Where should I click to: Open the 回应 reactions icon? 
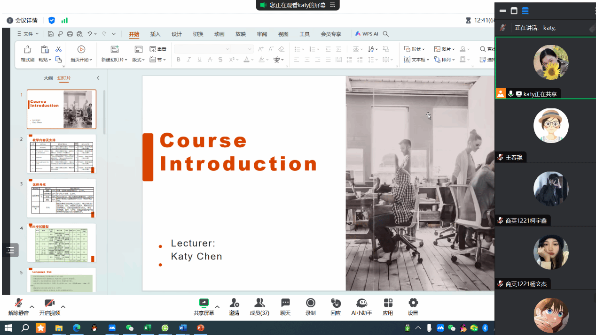336,306
